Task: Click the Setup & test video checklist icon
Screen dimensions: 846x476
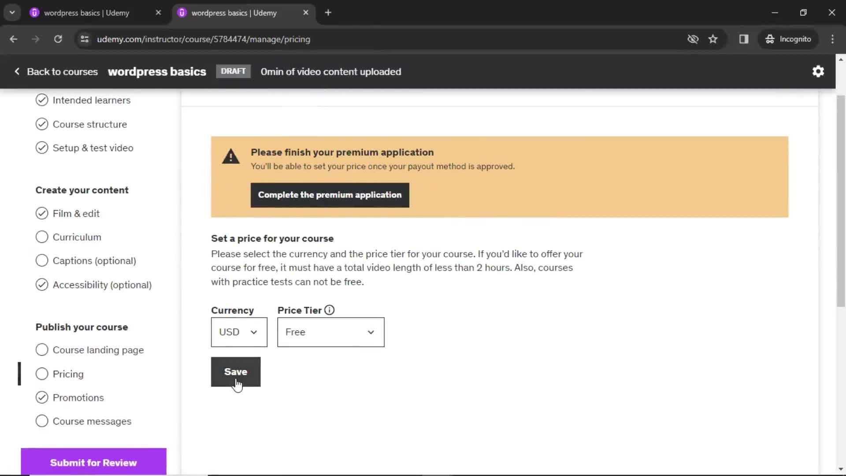Action: (x=41, y=148)
